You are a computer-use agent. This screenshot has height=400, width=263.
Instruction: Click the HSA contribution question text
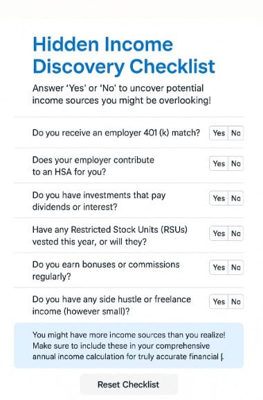click(x=93, y=166)
